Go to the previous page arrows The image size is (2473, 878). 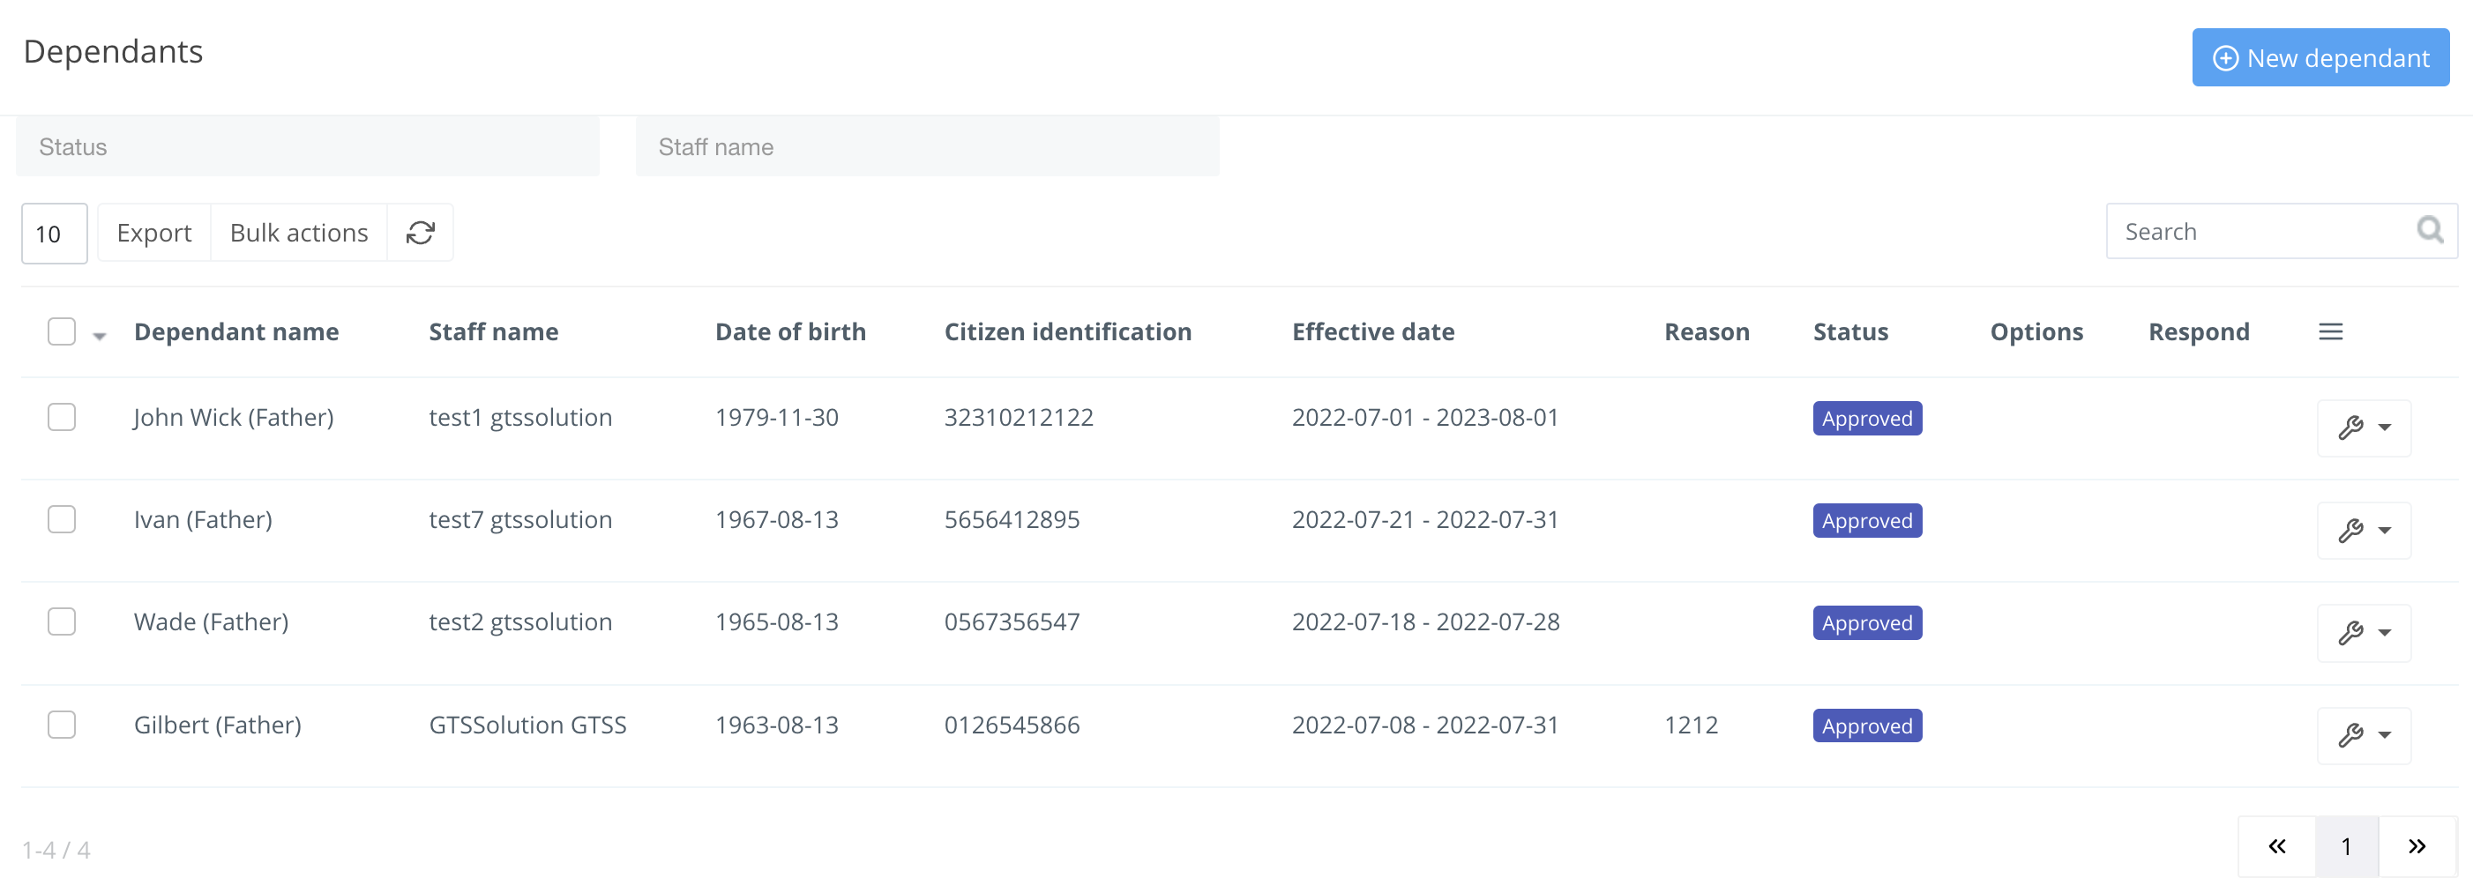[x=2276, y=846]
